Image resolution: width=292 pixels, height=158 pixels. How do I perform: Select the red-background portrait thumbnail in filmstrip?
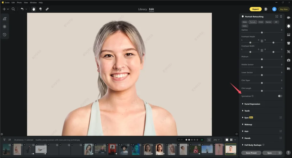(x=112, y=149)
